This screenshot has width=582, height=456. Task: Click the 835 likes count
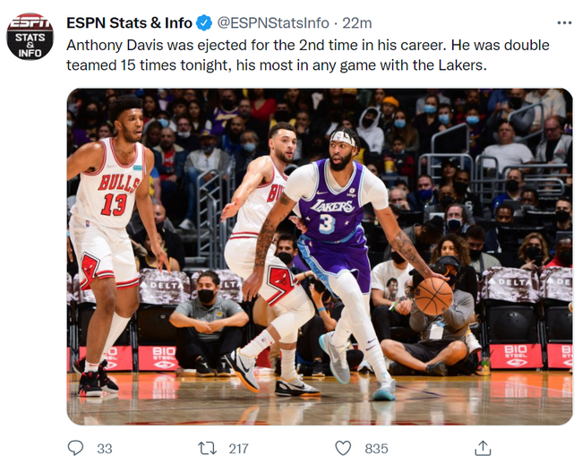pyautogui.click(x=376, y=449)
